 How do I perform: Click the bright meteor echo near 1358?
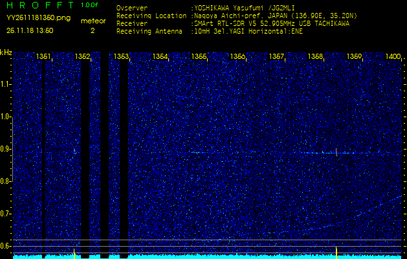click(336, 153)
